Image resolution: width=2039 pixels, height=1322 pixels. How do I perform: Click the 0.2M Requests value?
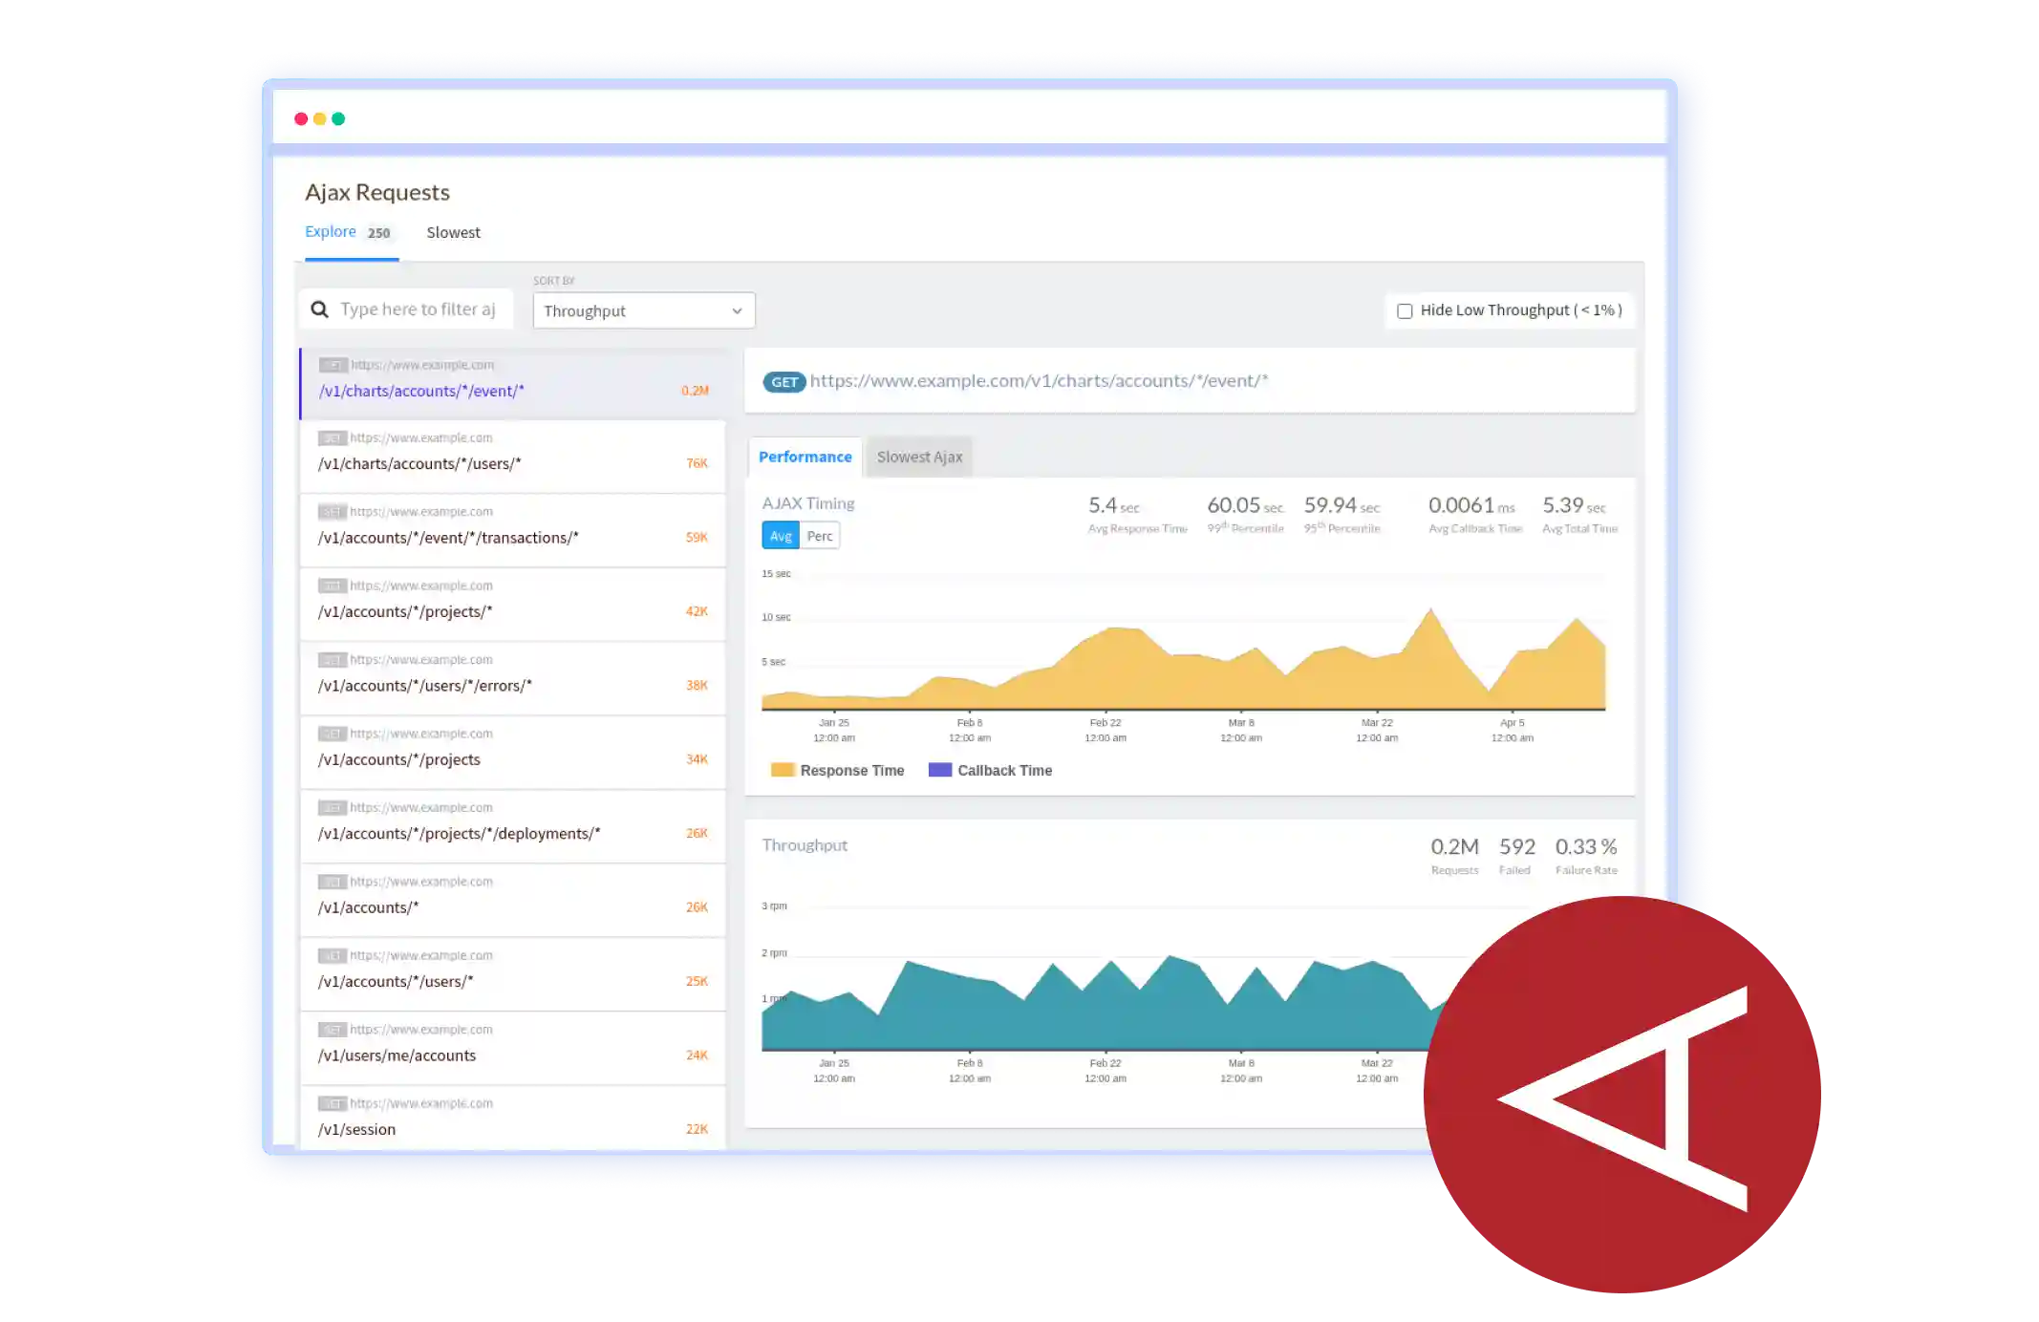pyautogui.click(x=1454, y=847)
